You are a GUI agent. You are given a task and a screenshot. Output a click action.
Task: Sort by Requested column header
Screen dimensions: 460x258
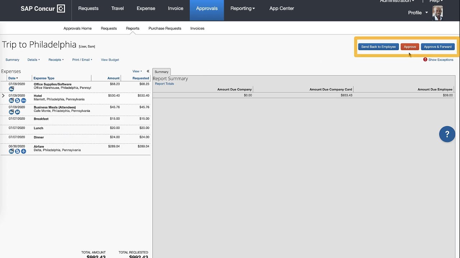coord(141,78)
